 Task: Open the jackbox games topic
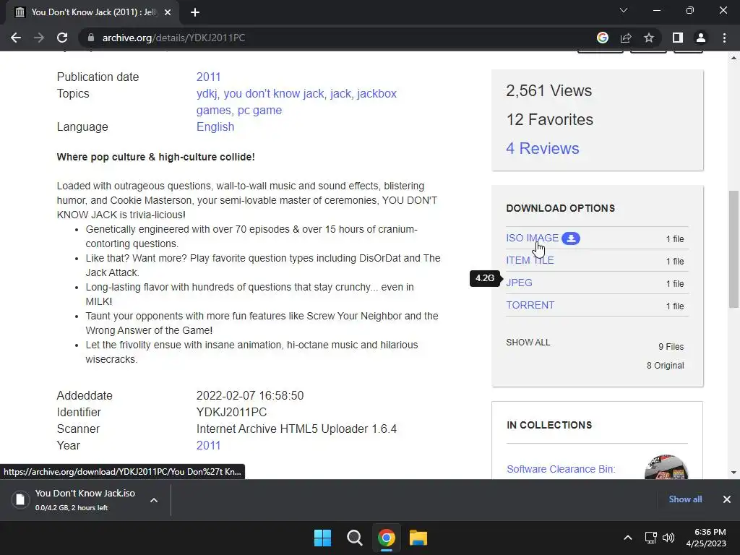click(296, 102)
